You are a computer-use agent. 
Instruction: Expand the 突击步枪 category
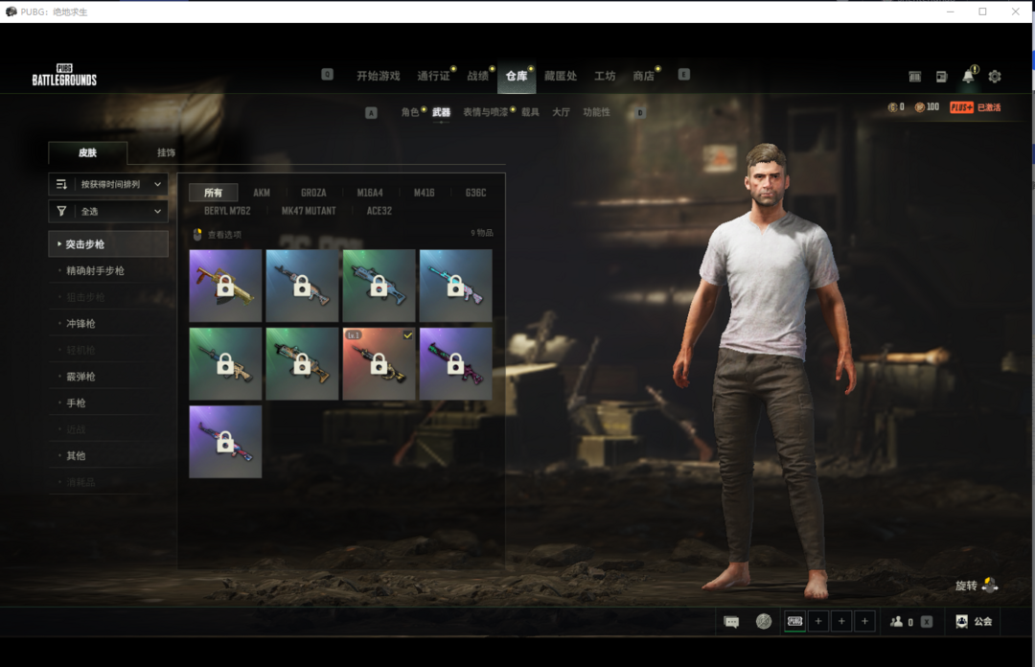point(108,244)
